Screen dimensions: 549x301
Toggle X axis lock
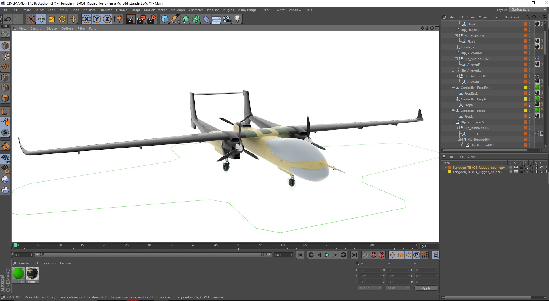pos(86,19)
